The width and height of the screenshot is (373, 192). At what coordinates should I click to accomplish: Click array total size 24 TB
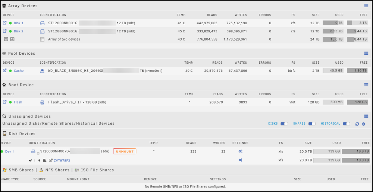pos(315,39)
